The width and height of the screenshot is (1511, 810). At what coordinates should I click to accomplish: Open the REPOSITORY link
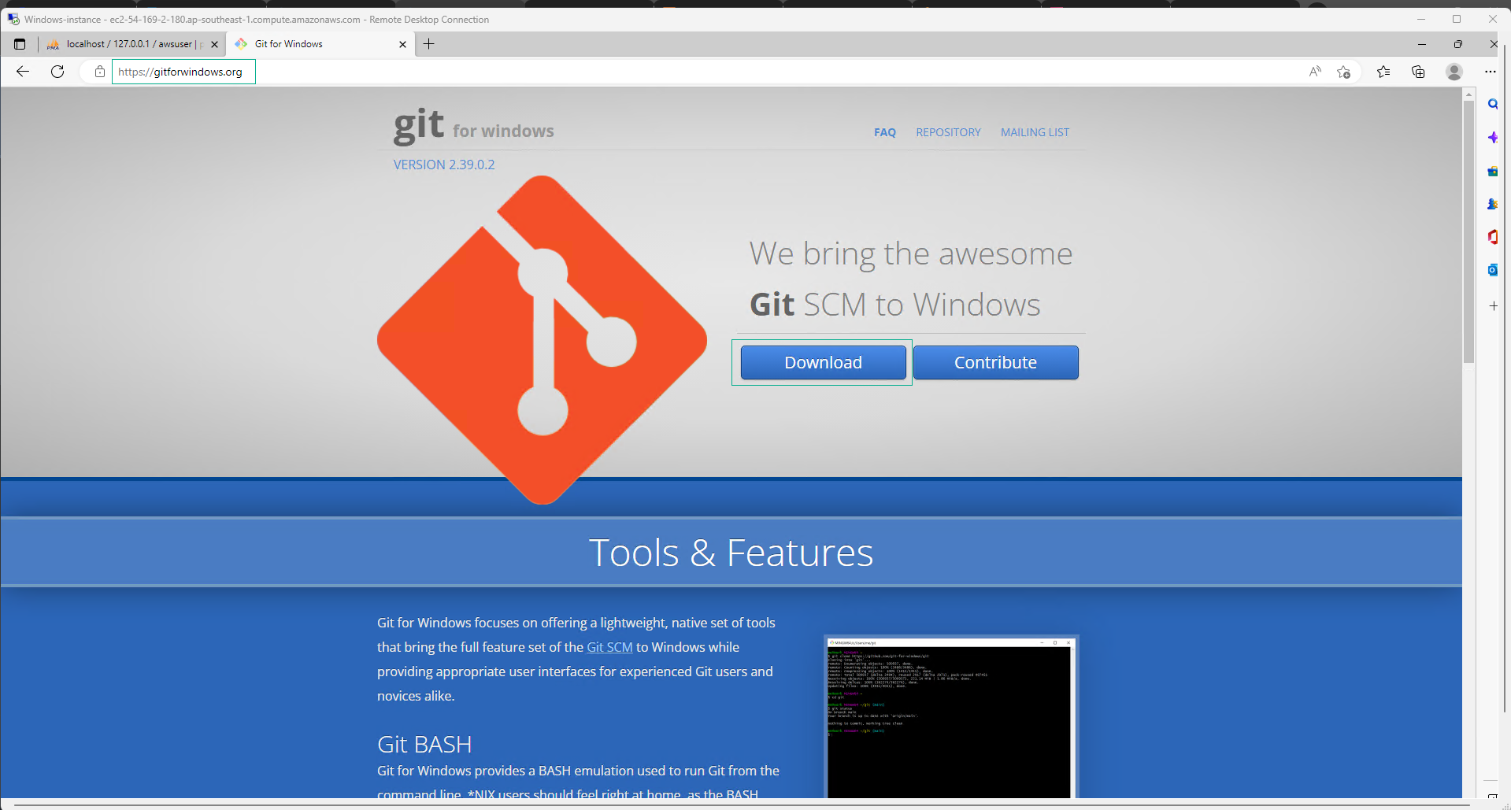pyautogui.click(x=948, y=132)
